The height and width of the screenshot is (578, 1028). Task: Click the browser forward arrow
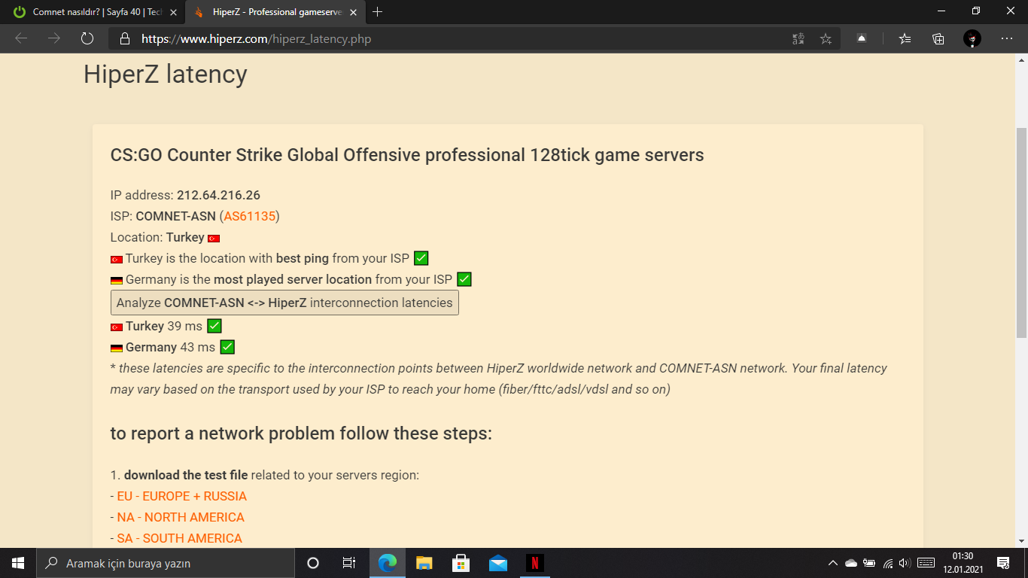tap(54, 38)
